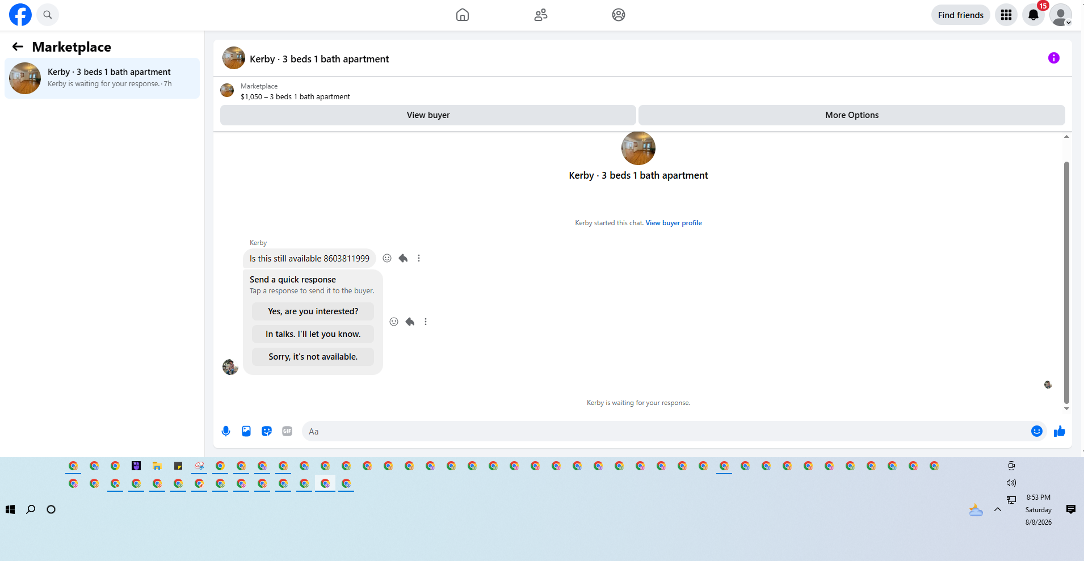Click the large apartment photo above the chat
The height and width of the screenshot is (561, 1084).
pos(638,149)
